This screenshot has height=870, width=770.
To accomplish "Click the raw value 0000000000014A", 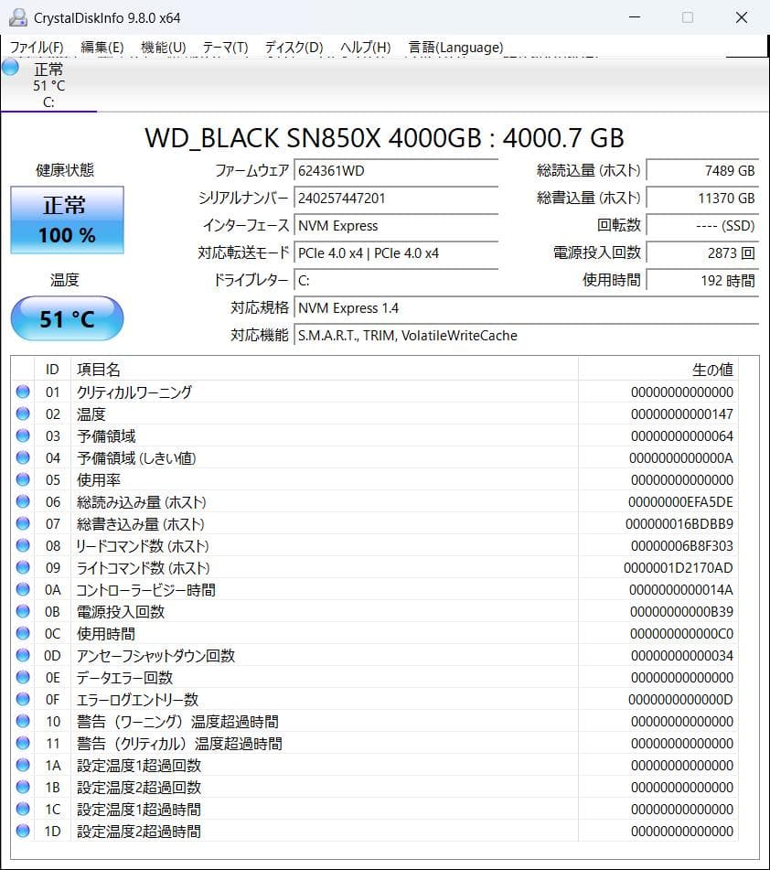I will [x=681, y=590].
